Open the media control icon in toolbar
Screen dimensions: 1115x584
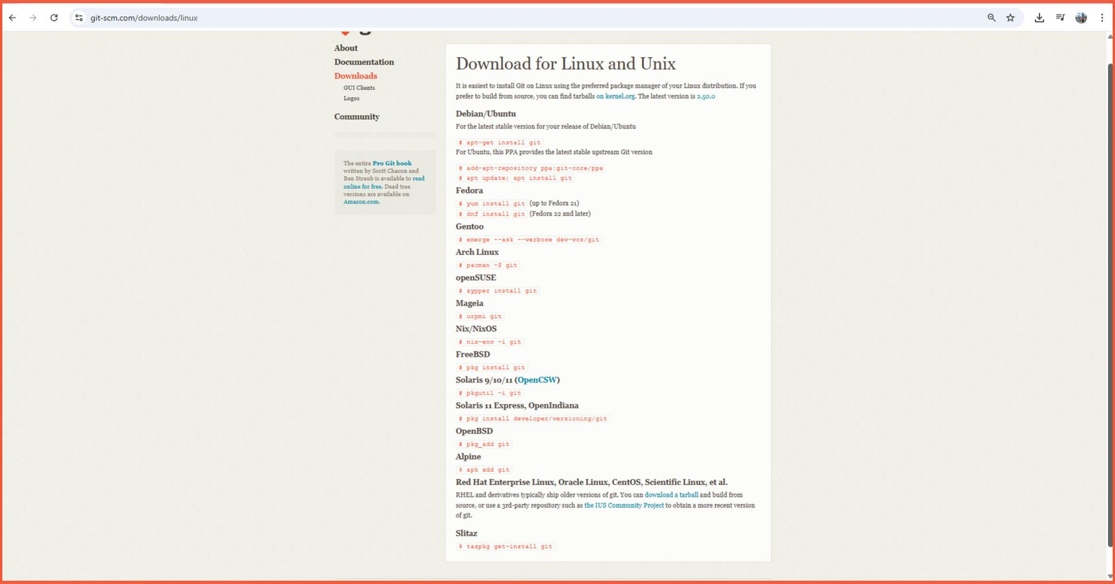(1060, 18)
